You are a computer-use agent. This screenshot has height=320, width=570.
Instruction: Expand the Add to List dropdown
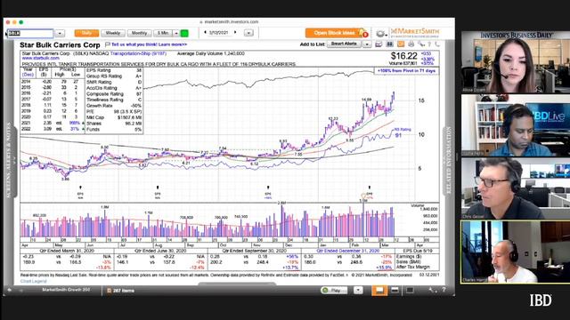pos(367,44)
